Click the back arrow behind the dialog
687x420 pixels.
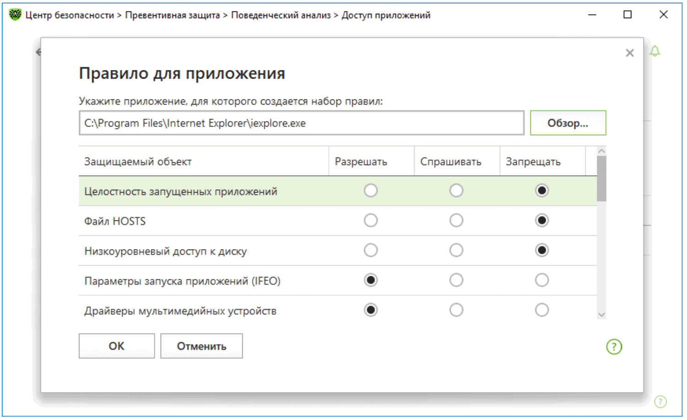coord(38,52)
